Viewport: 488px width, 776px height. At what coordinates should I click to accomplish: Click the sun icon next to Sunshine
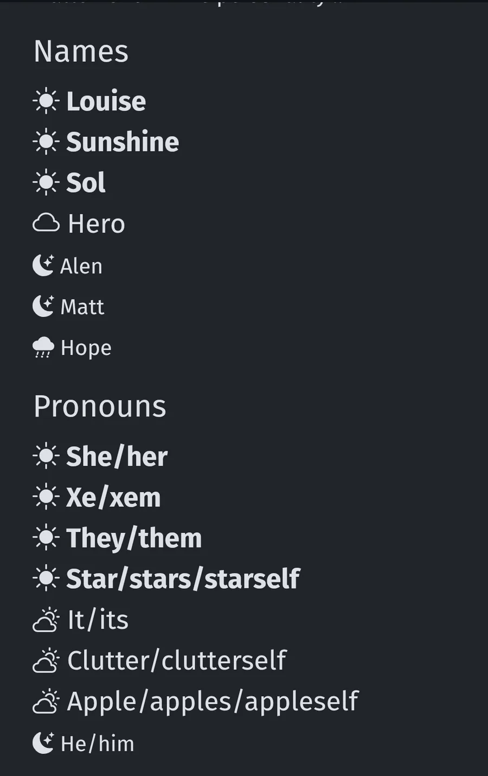pos(46,142)
